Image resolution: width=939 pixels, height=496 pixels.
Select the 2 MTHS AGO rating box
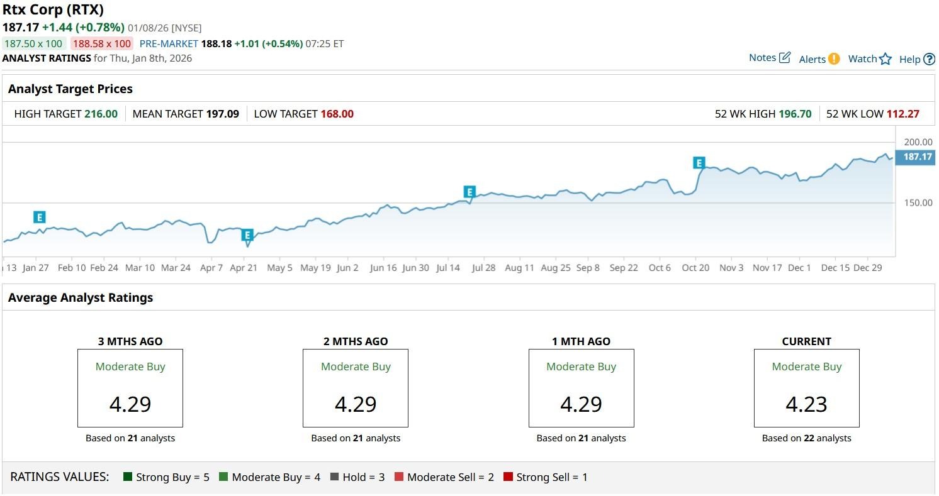(356, 388)
